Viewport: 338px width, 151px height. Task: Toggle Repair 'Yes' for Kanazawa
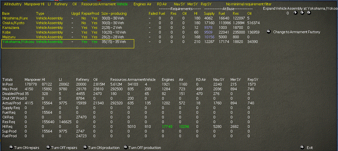point(84,28)
